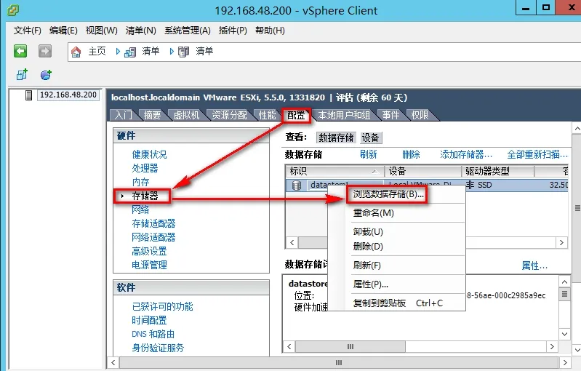Open the 插件(P) menu
The height and width of the screenshot is (371, 581).
[233, 31]
